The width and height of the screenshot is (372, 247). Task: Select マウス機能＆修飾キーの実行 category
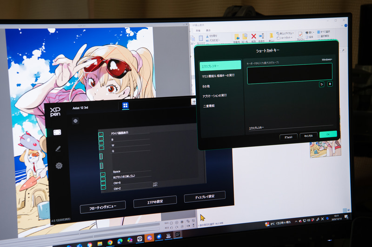[218, 76]
